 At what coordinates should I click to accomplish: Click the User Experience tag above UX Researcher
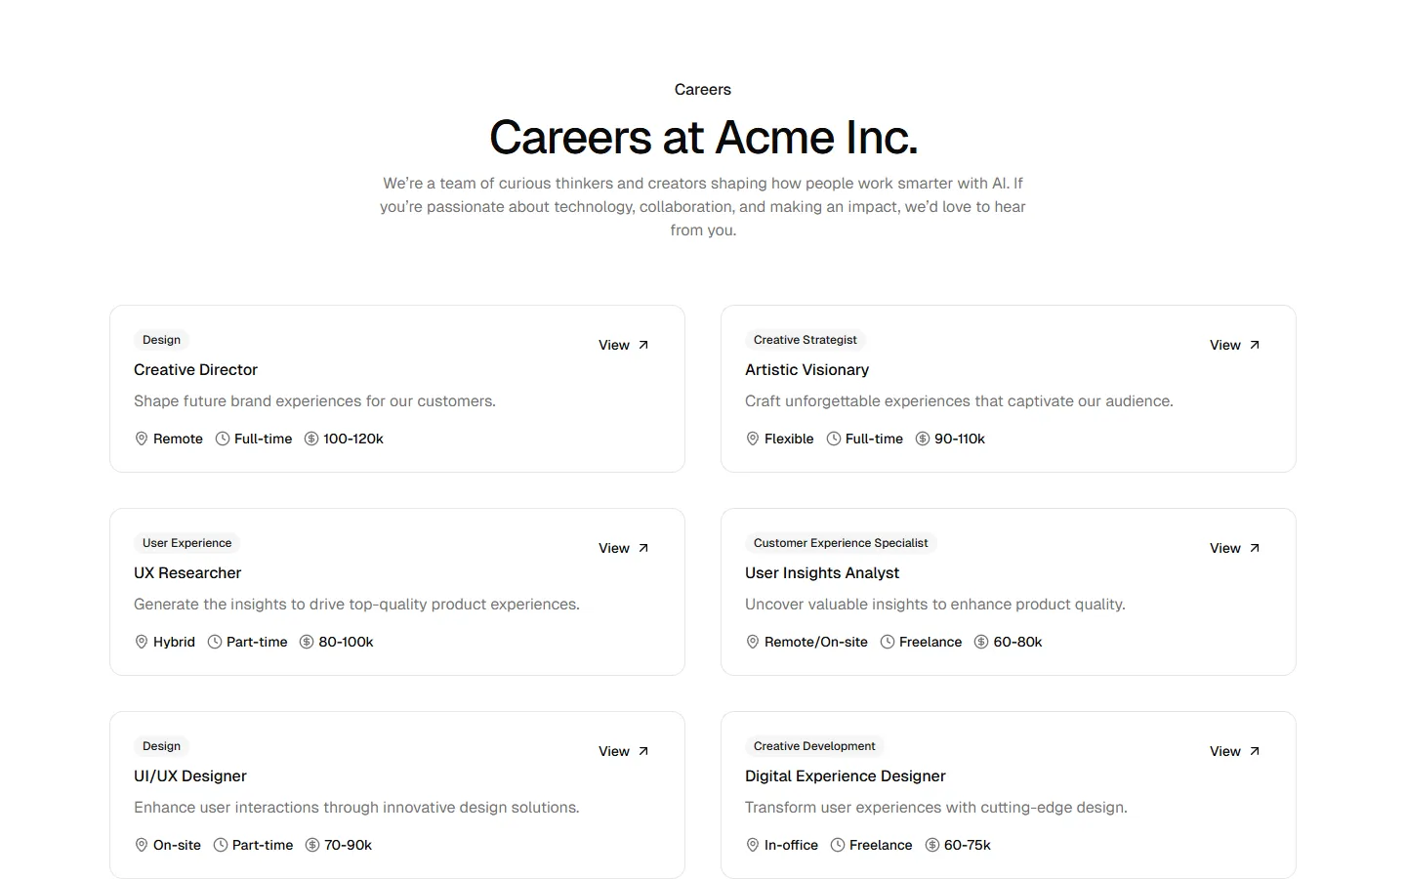[186, 542]
